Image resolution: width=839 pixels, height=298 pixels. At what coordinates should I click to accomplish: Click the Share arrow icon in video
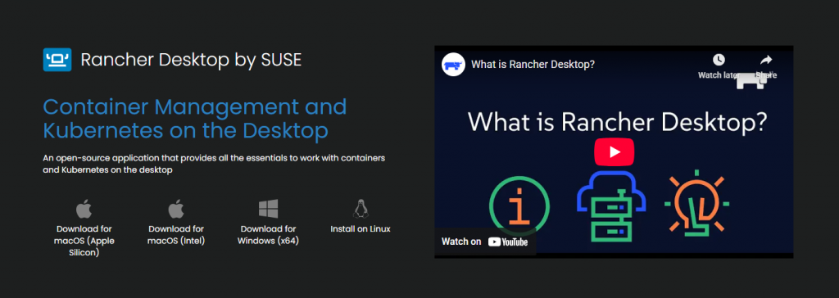click(766, 60)
